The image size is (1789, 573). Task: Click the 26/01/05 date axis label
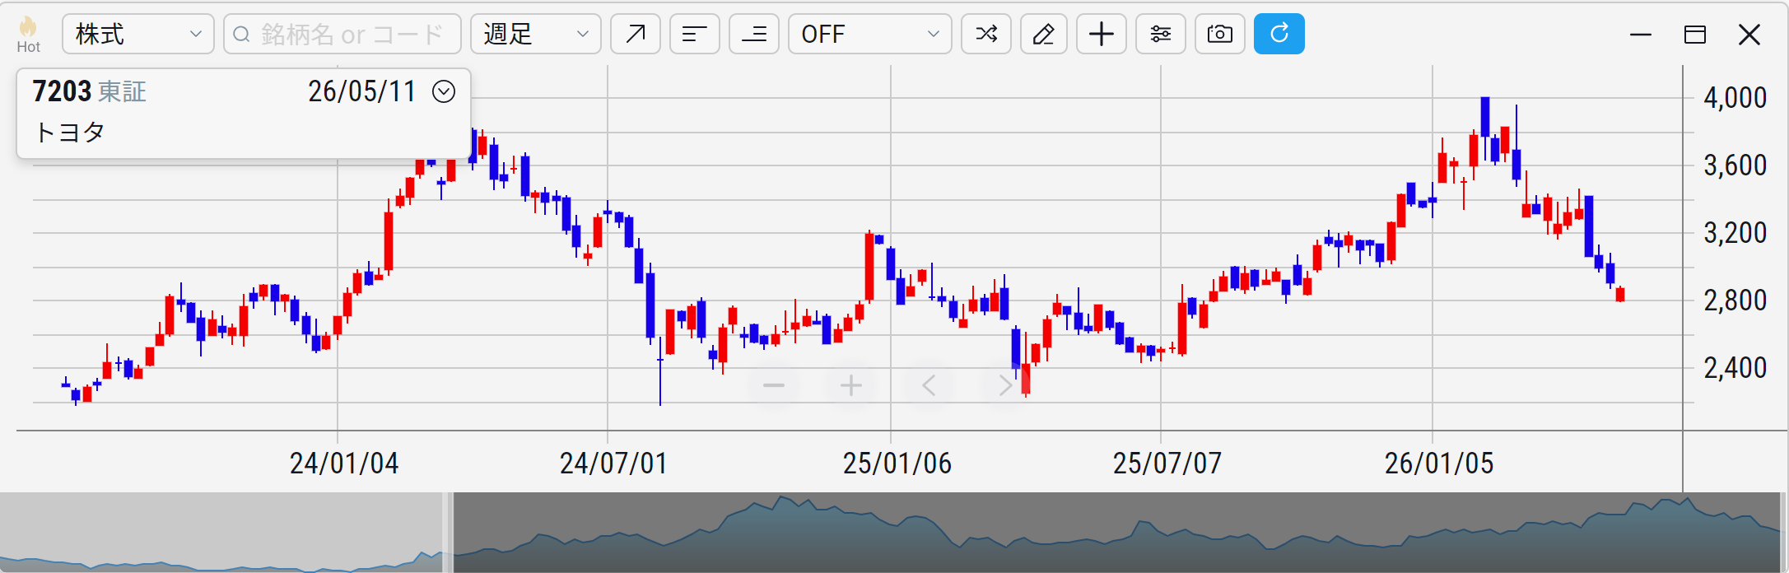click(1439, 464)
